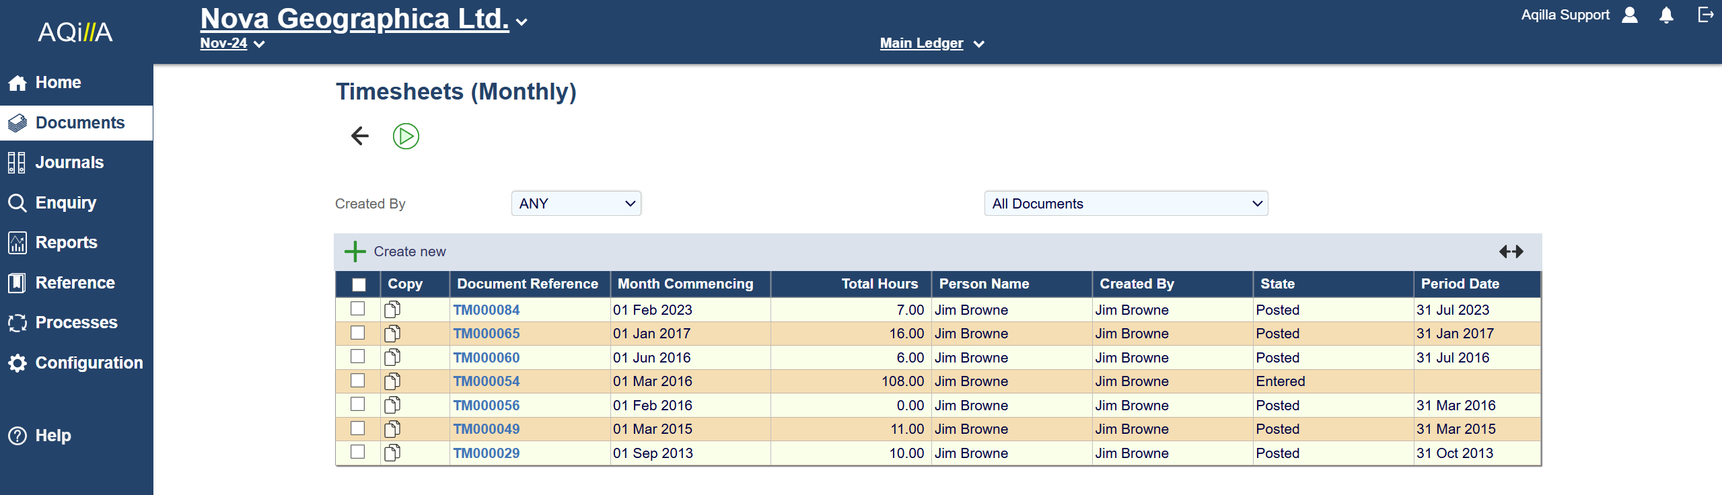The width and height of the screenshot is (1722, 495).
Task: Click the green run/play icon
Action: pos(406,137)
